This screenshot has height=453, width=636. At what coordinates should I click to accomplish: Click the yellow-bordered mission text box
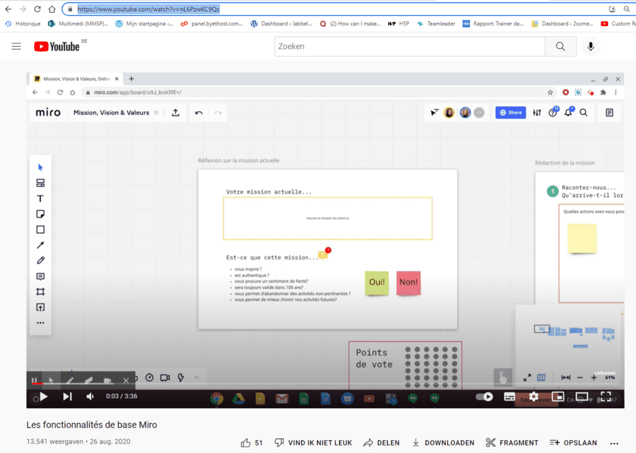[328, 218]
